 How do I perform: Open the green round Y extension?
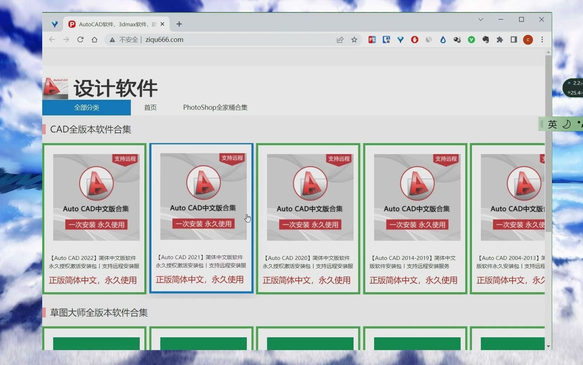pos(471,40)
